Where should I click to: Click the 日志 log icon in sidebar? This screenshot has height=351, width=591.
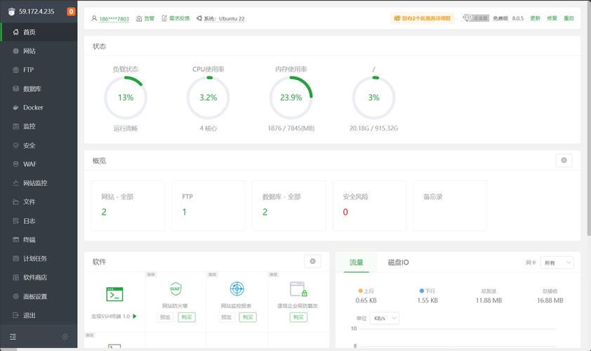point(16,221)
